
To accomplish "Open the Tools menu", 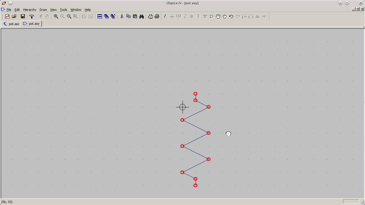I will point(63,10).
